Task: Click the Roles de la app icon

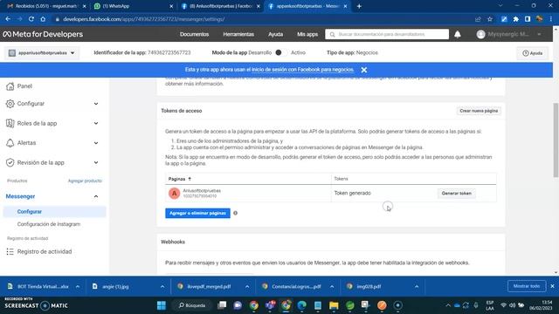Action: point(10,123)
